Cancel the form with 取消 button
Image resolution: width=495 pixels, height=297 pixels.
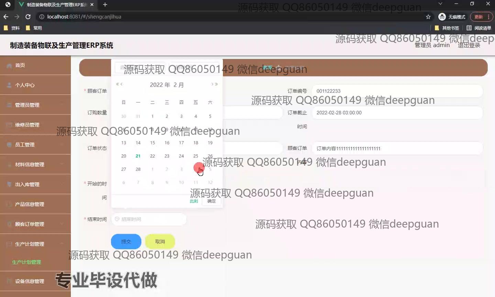[x=160, y=242]
